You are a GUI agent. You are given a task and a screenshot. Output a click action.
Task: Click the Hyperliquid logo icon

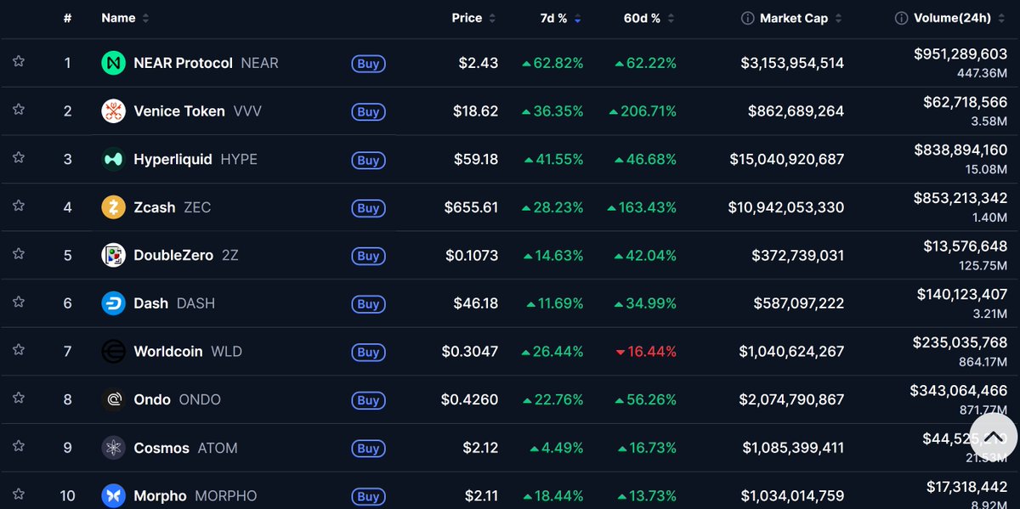pos(113,159)
